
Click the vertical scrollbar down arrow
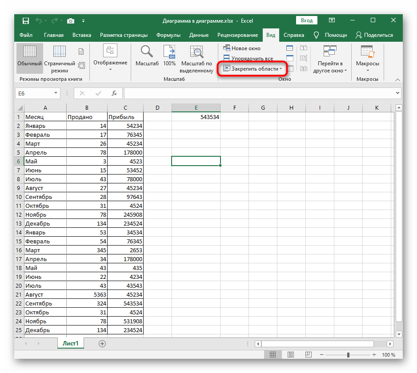(399, 334)
